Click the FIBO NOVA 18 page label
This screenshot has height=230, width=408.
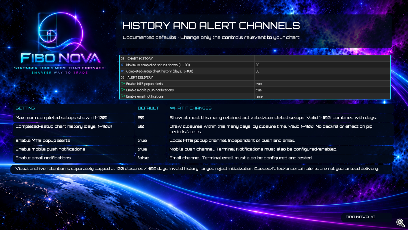tap(360, 217)
